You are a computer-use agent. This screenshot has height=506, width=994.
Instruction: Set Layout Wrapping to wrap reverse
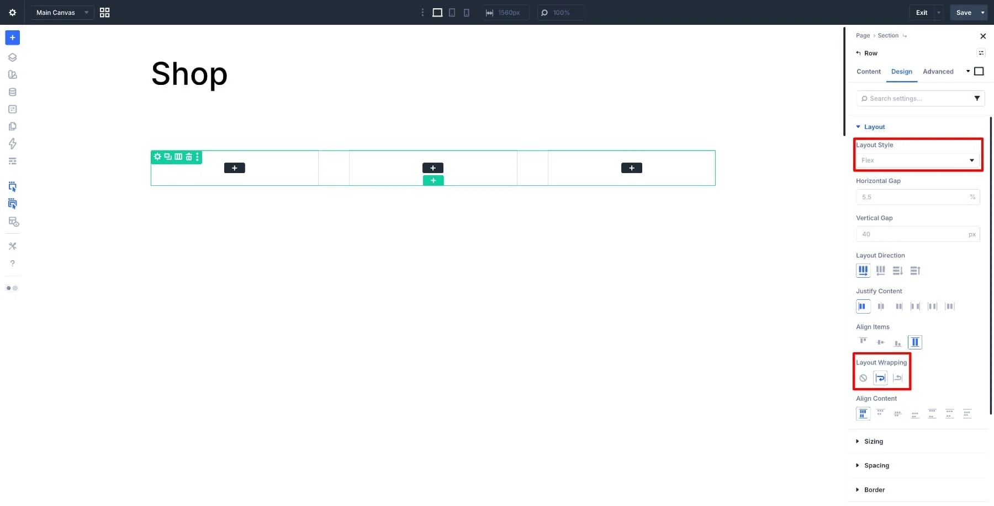tap(898, 378)
